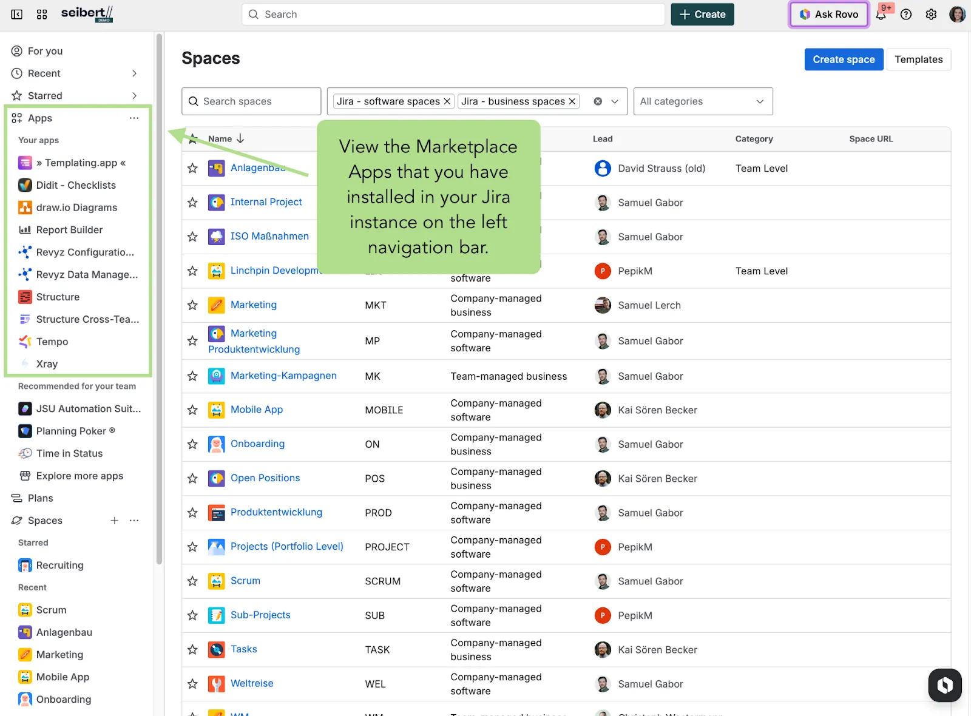This screenshot has height=716, width=971.
Task: Open Plans from the sidebar
Action: (x=40, y=498)
